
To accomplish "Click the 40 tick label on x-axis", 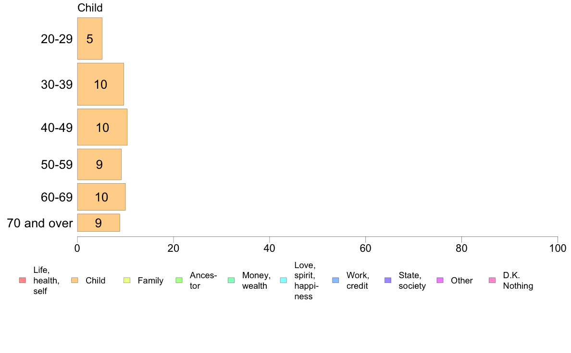I will pyautogui.click(x=270, y=248).
